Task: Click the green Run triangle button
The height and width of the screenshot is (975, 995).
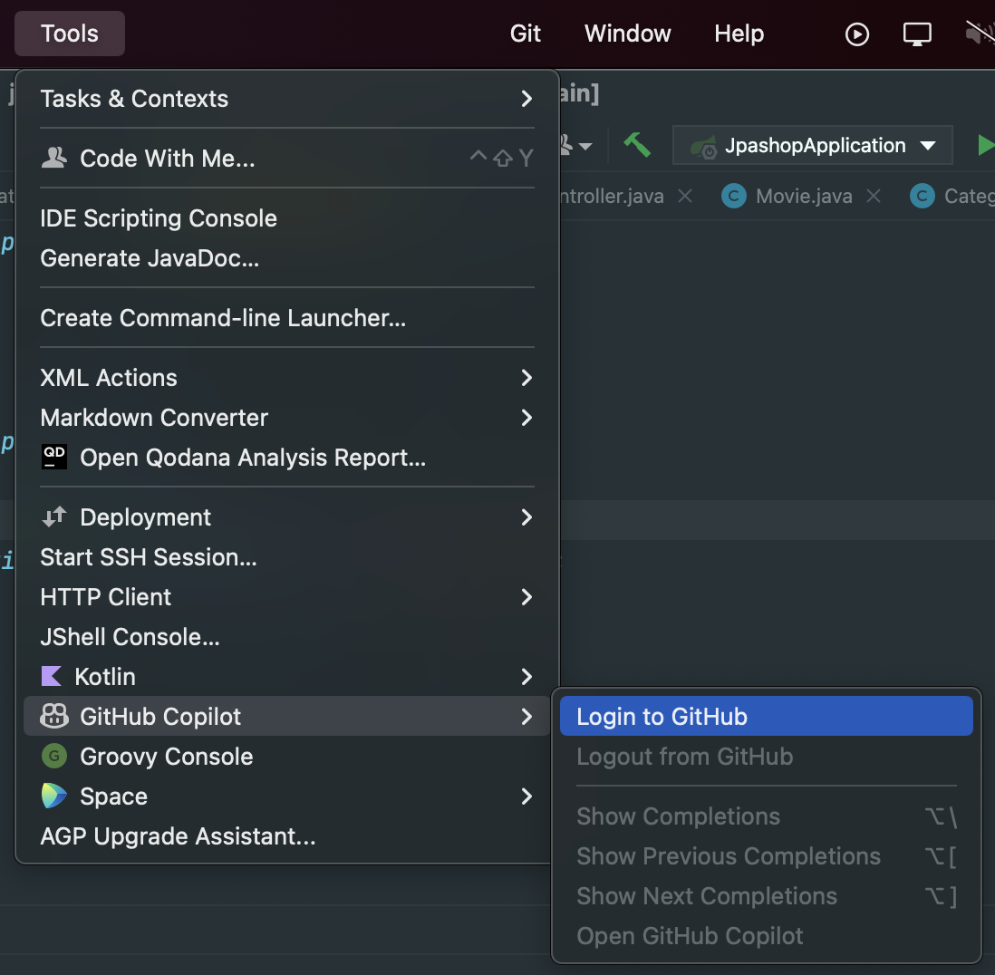Action: click(x=985, y=145)
